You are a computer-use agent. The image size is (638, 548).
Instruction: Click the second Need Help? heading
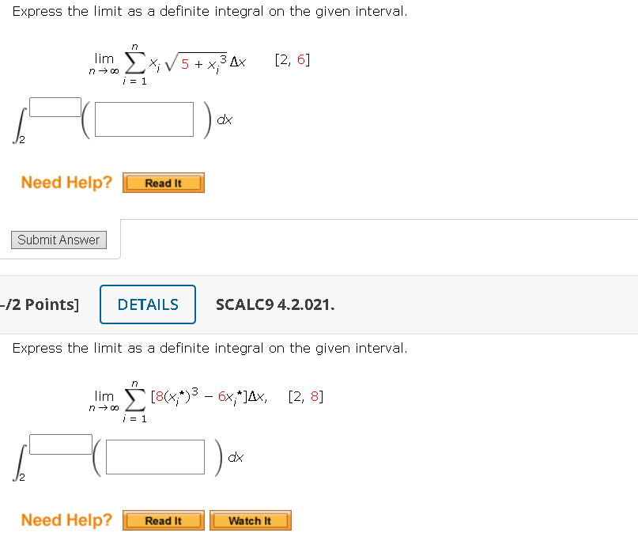coord(66,520)
